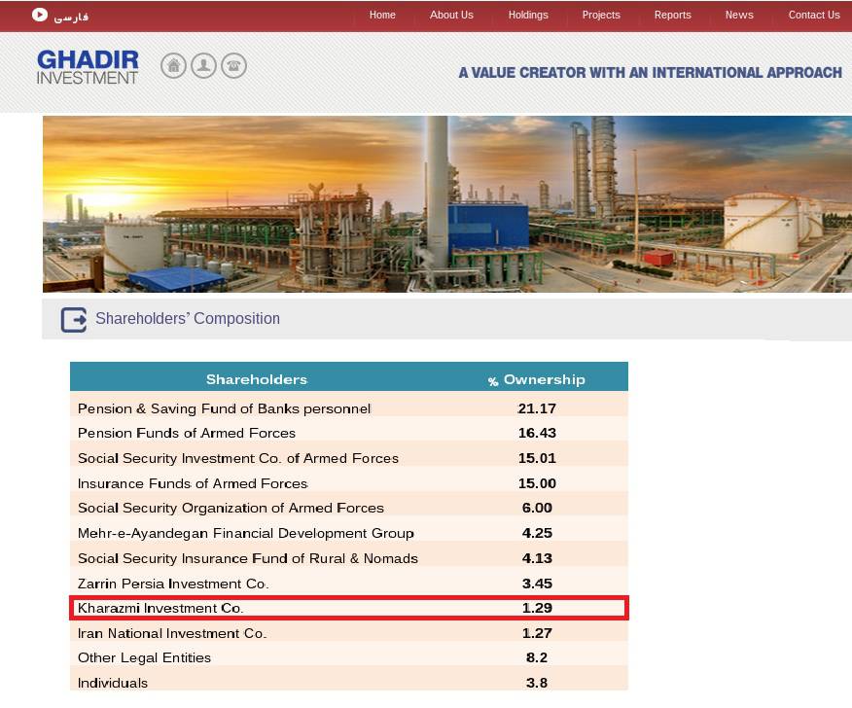Select the 1.27 ownership value
This screenshot has height=708, width=852.
(537, 633)
